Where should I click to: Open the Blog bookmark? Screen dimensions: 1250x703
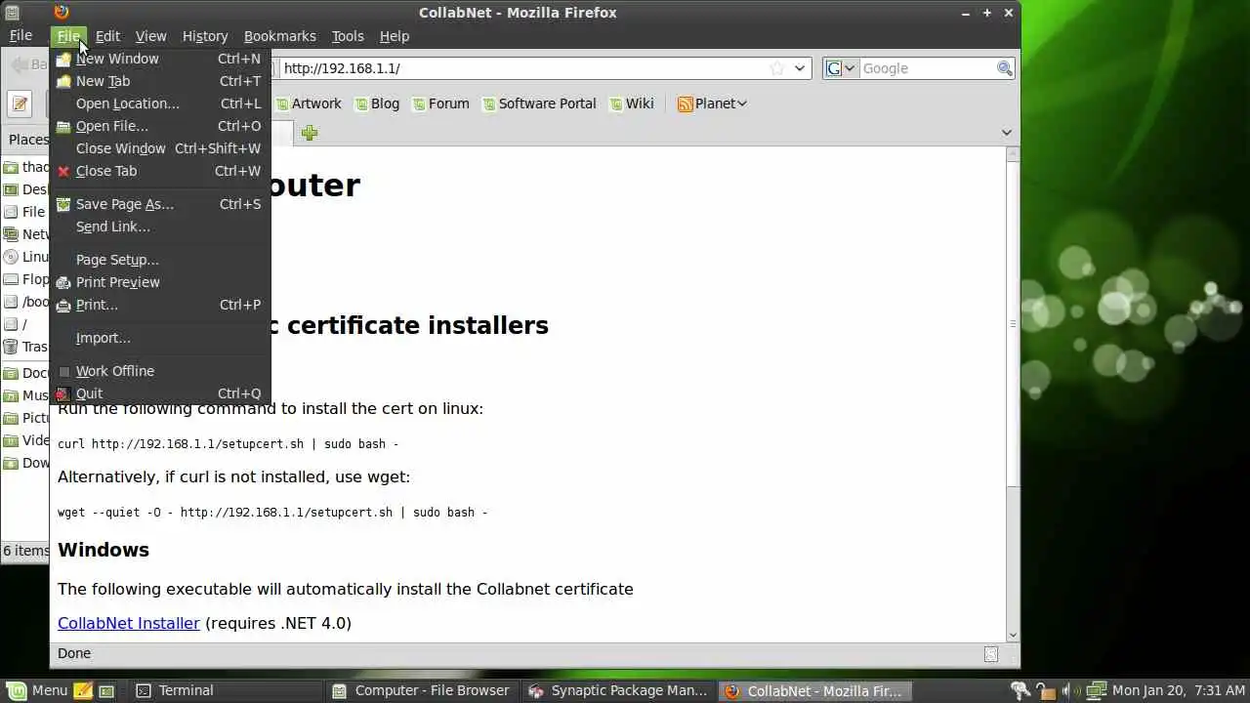pyautogui.click(x=377, y=103)
